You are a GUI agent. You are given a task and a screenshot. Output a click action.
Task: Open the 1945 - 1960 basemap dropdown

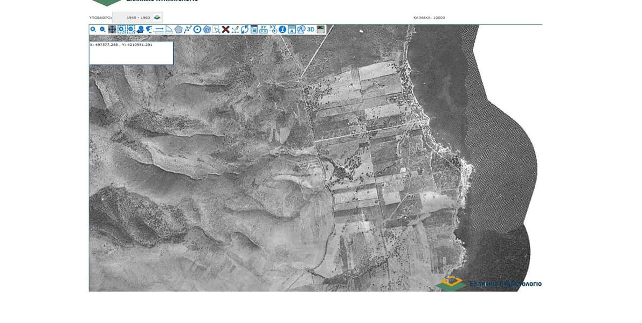point(138,18)
